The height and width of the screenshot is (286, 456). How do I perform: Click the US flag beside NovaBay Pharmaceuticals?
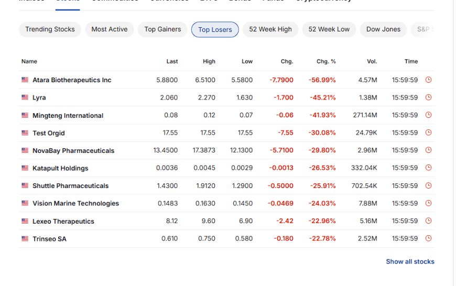click(25, 150)
